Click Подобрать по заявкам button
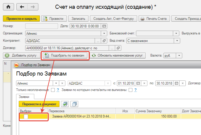 coord(65,55)
